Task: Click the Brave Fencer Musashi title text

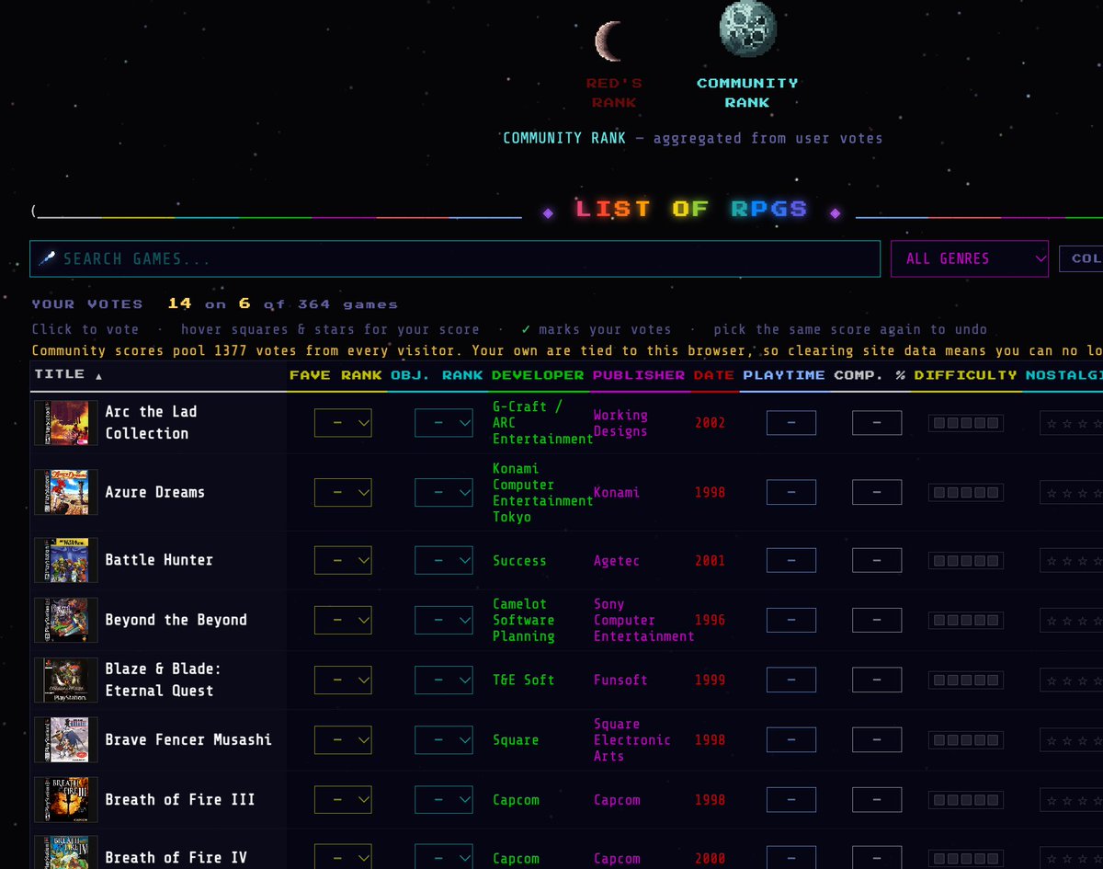Action: click(x=188, y=739)
